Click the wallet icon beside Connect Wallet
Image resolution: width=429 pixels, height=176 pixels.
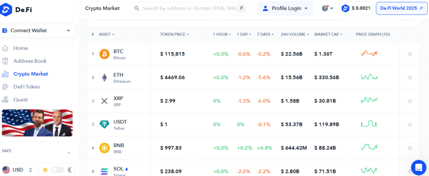click(x=5, y=31)
